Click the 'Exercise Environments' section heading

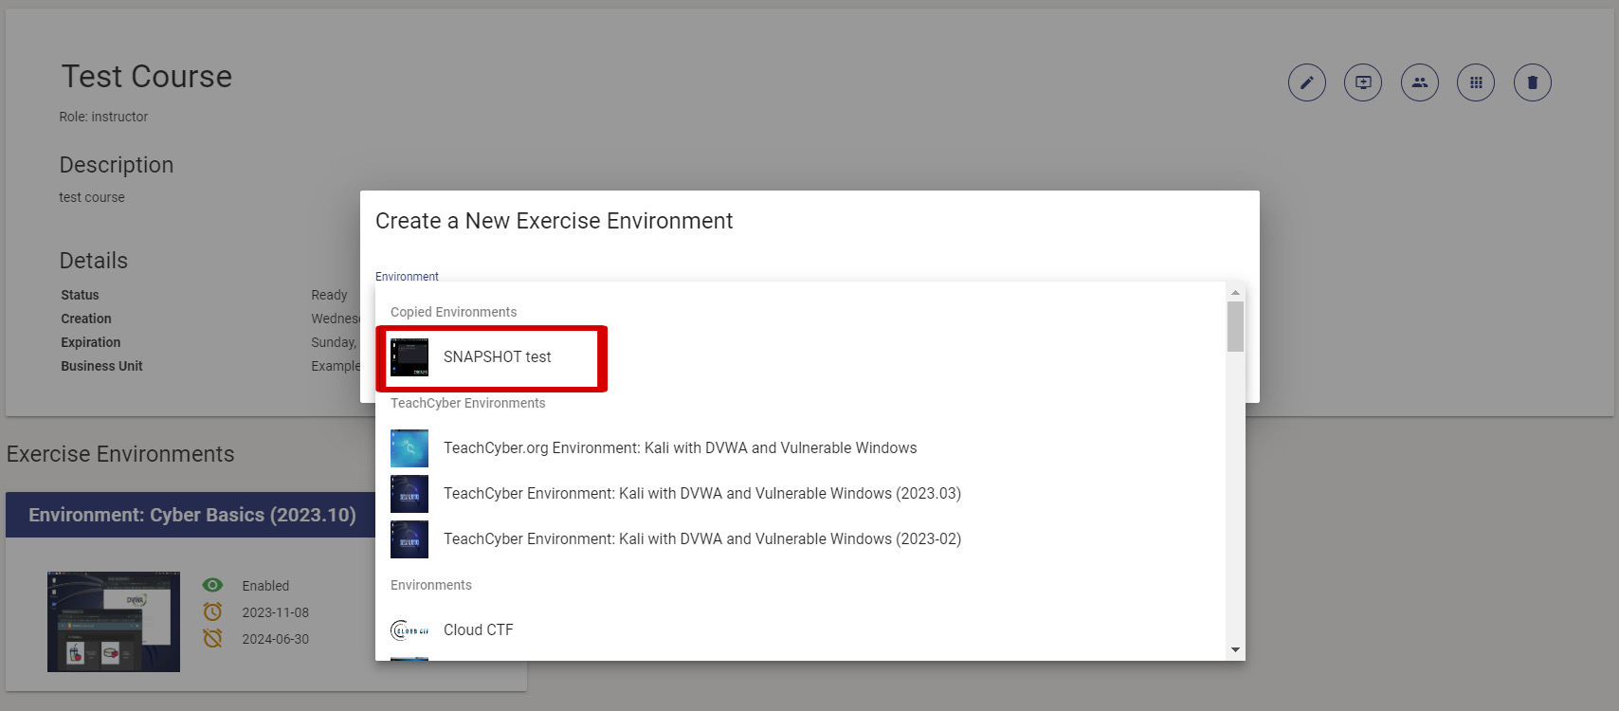point(120,454)
